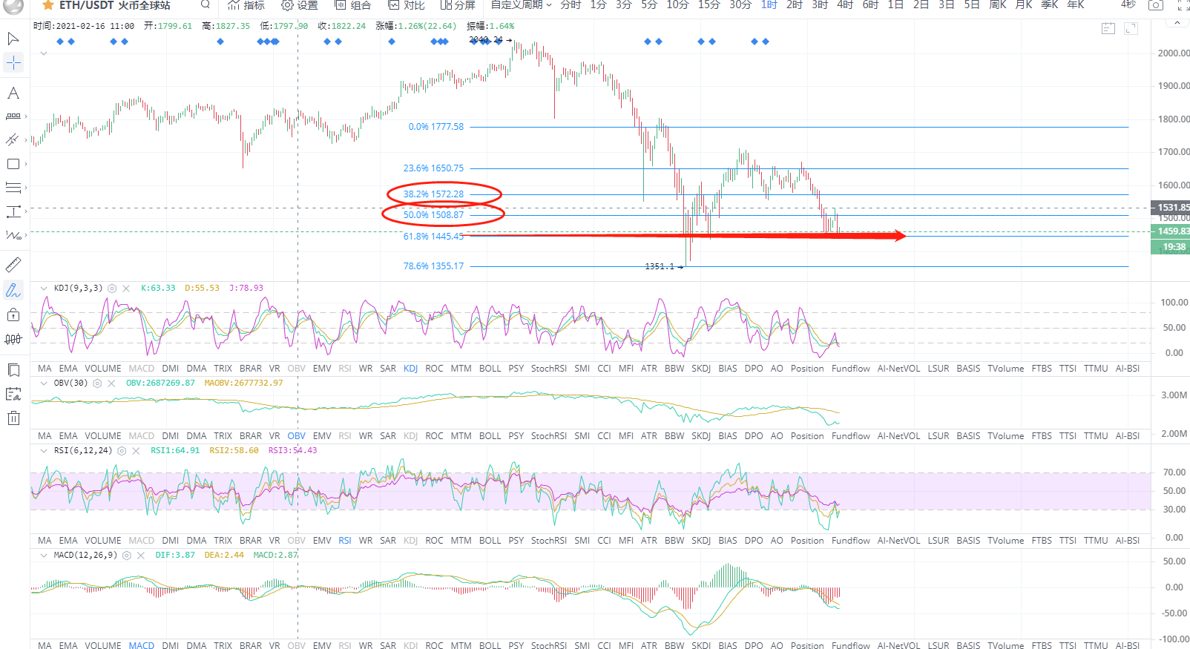Image resolution: width=1190 pixels, height=649 pixels.
Task: Click the 38.2% 1572.28 Fibonacci label
Action: (x=433, y=194)
